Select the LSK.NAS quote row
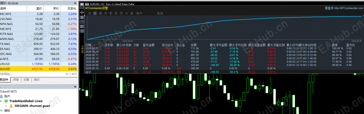364x114 pixels. click(x=39, y=19)
